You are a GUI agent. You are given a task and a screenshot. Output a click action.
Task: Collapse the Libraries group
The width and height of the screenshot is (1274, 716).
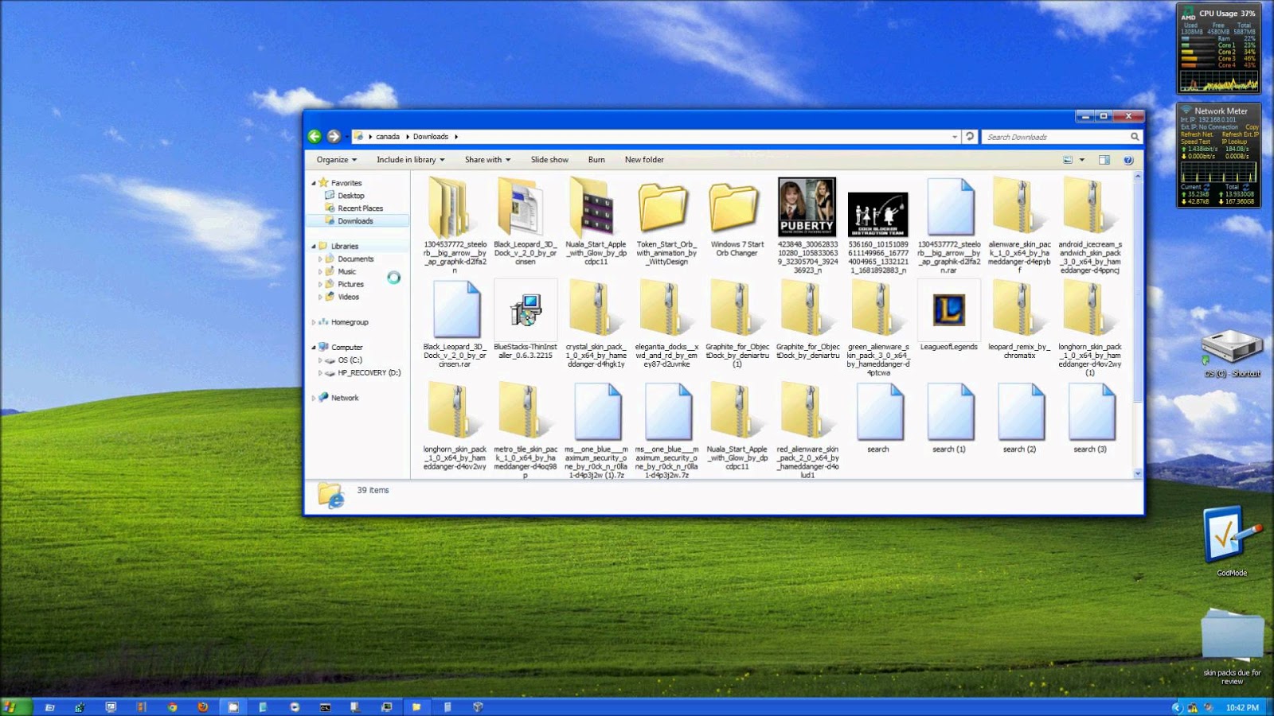tap(313, 247)
